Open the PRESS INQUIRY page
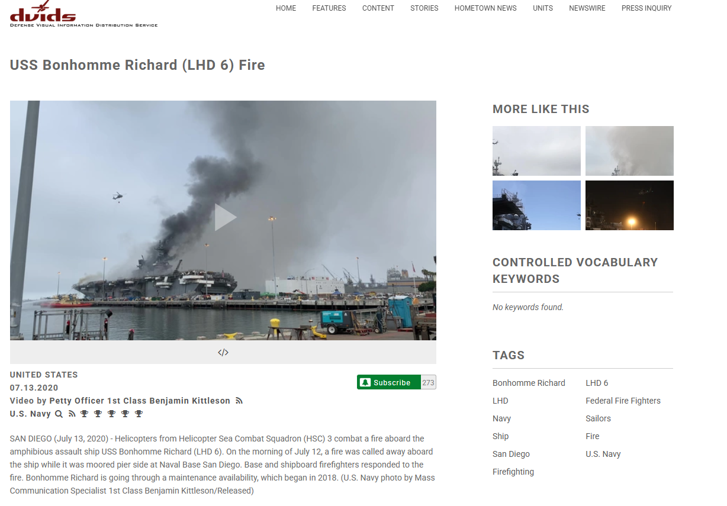 click(x=646, y=8)
